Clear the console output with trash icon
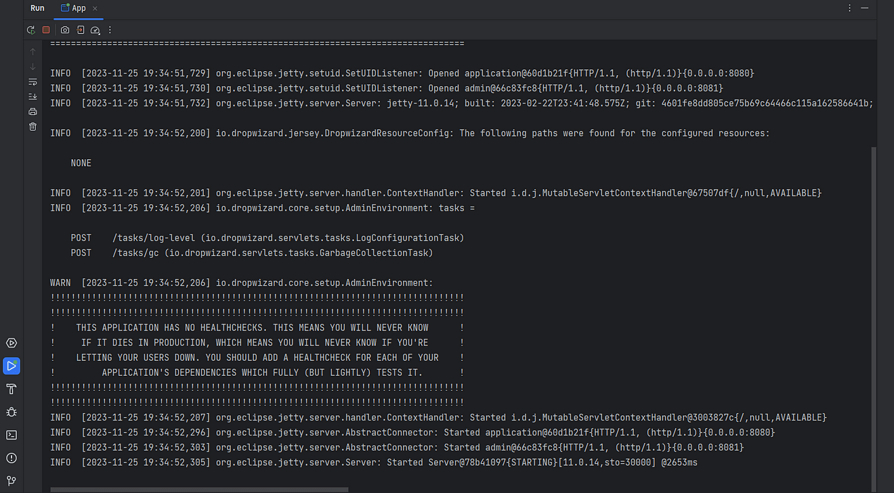The width and height of the screenshot is (894, 493). pos(32,125)
